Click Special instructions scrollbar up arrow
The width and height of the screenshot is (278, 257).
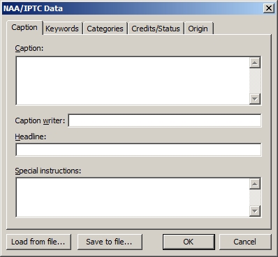click(255, 184)
